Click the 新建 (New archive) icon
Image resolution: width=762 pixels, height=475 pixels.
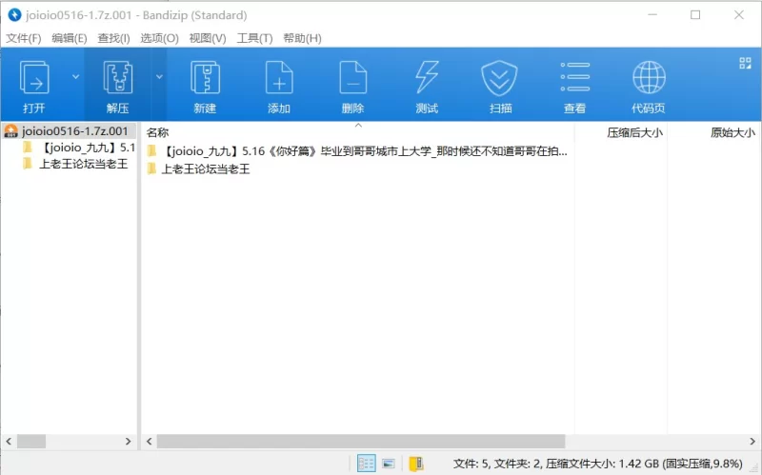[205, 78]
